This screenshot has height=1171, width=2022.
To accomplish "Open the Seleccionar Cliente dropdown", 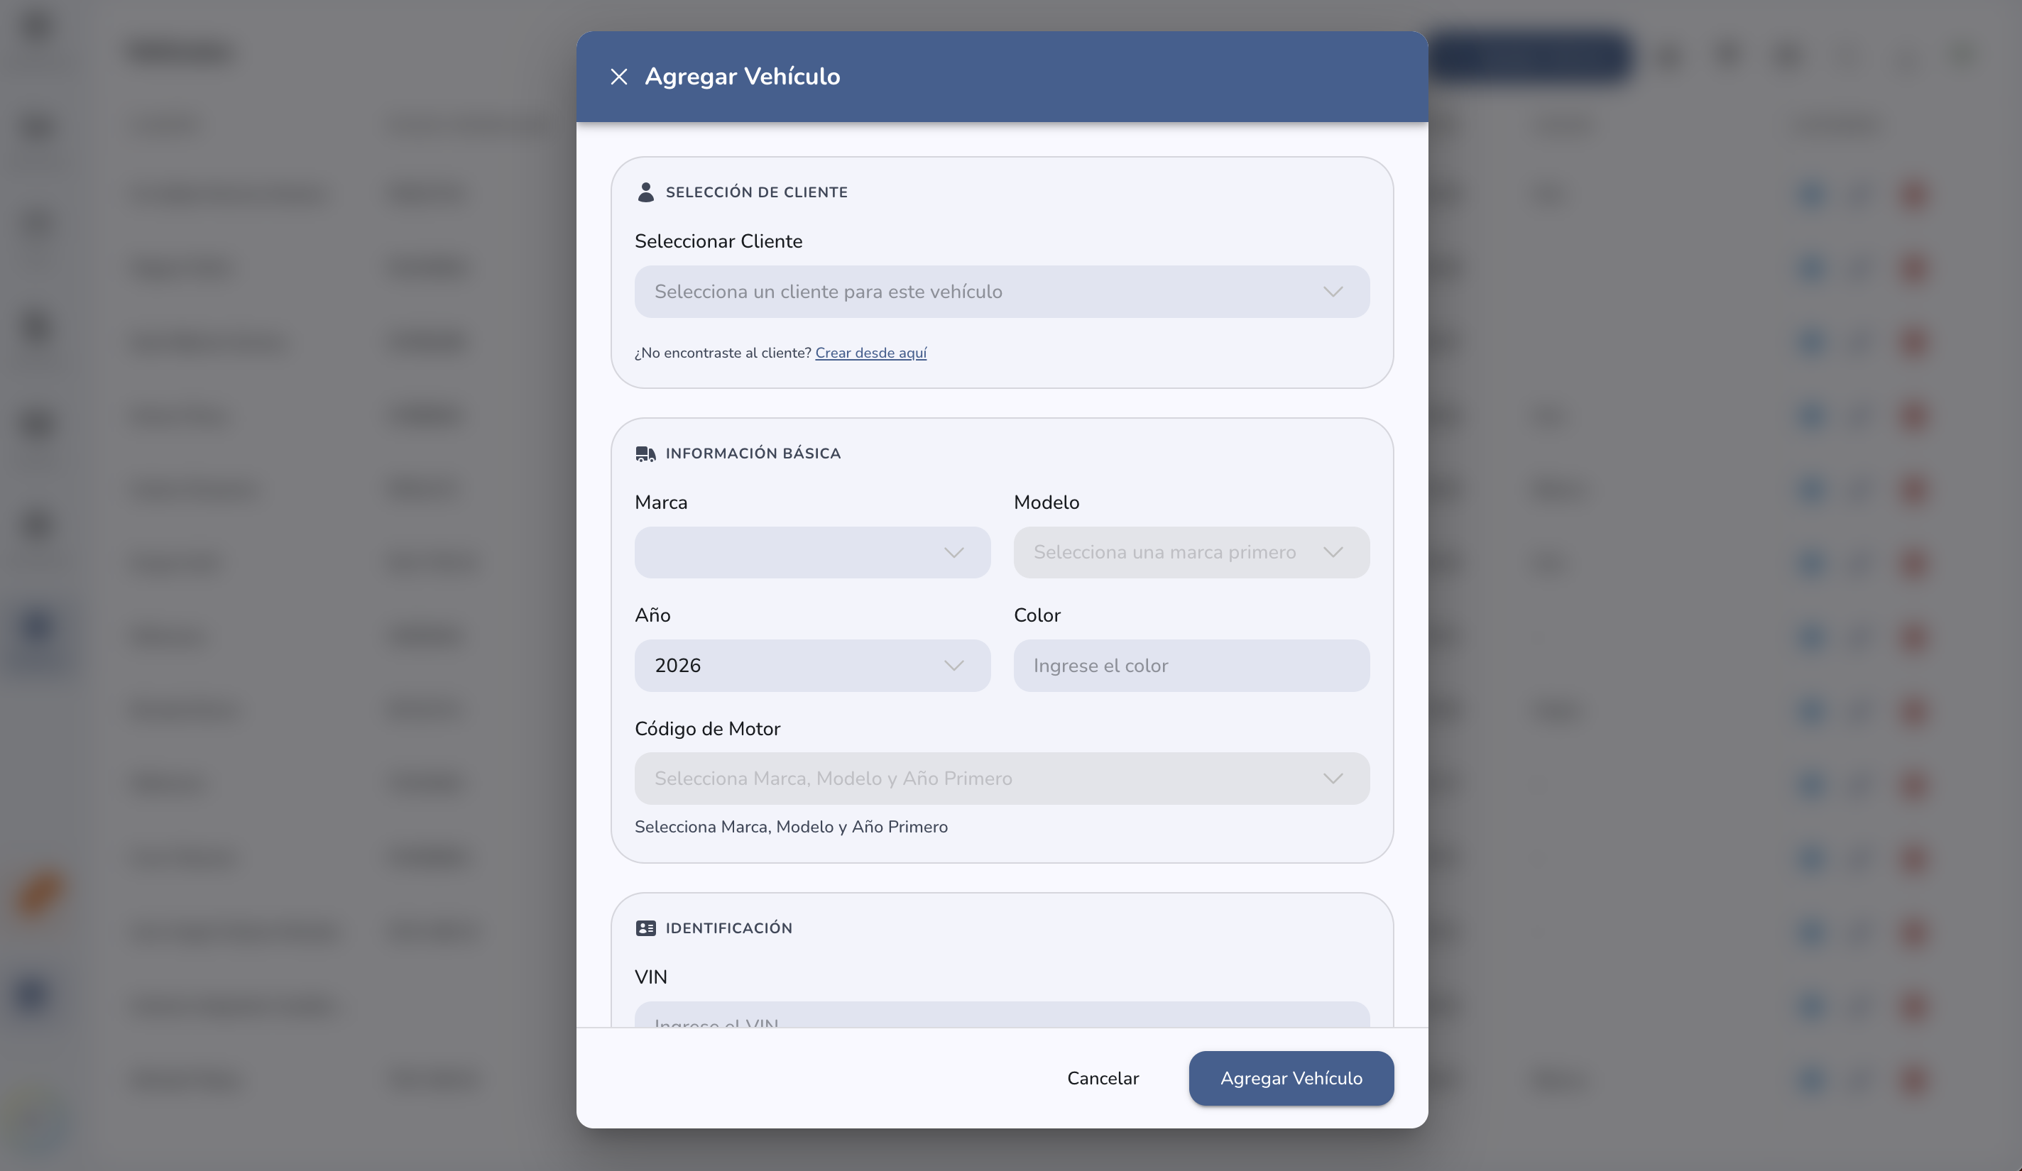I will click(x=1001, y=292).
